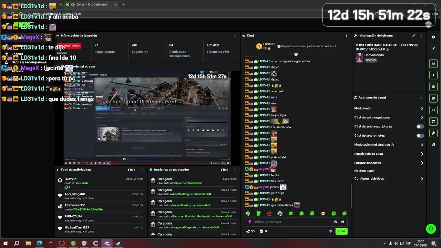Toggle the stream preview panel icon in sidebar
This screenshot has height=248, width=441.
[x=433, y=64]
